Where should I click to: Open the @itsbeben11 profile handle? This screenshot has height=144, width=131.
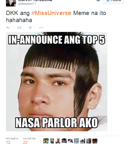click(27, 4)
